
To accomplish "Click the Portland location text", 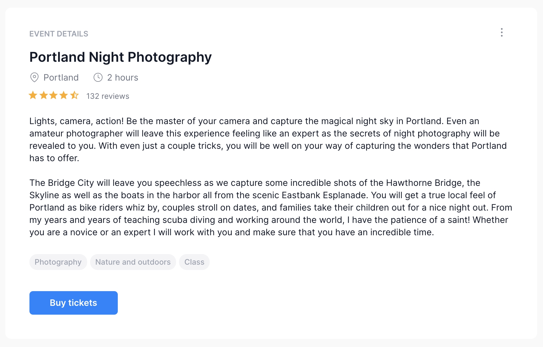I will [x=61, y=78].
